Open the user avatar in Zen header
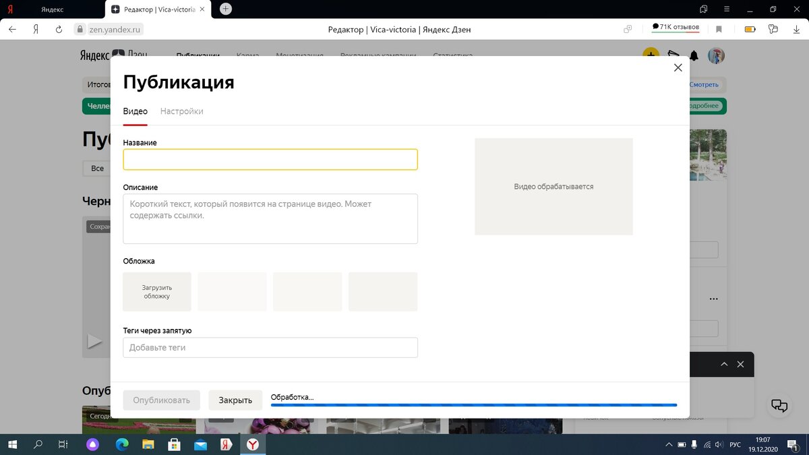The height and width of the screenshot is (455, 809). click(716, 55)
